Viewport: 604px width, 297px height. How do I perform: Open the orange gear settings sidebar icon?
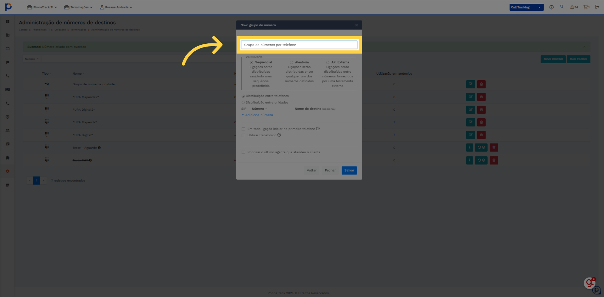click(x=8, y=171)
